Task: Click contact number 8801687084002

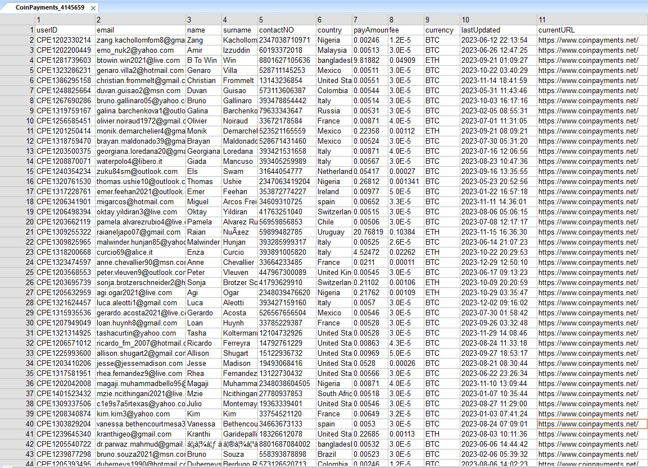Action: coord(287,444)
